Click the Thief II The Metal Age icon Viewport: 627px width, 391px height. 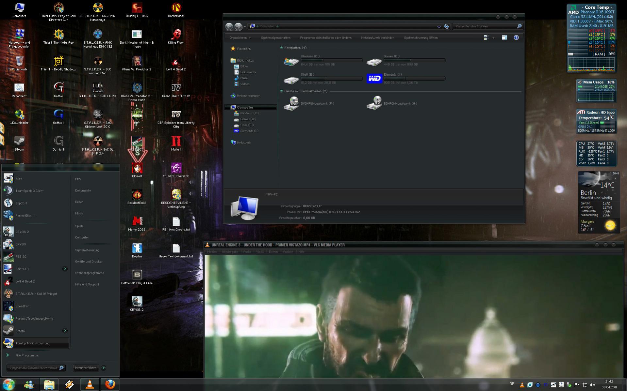[58, 37]
